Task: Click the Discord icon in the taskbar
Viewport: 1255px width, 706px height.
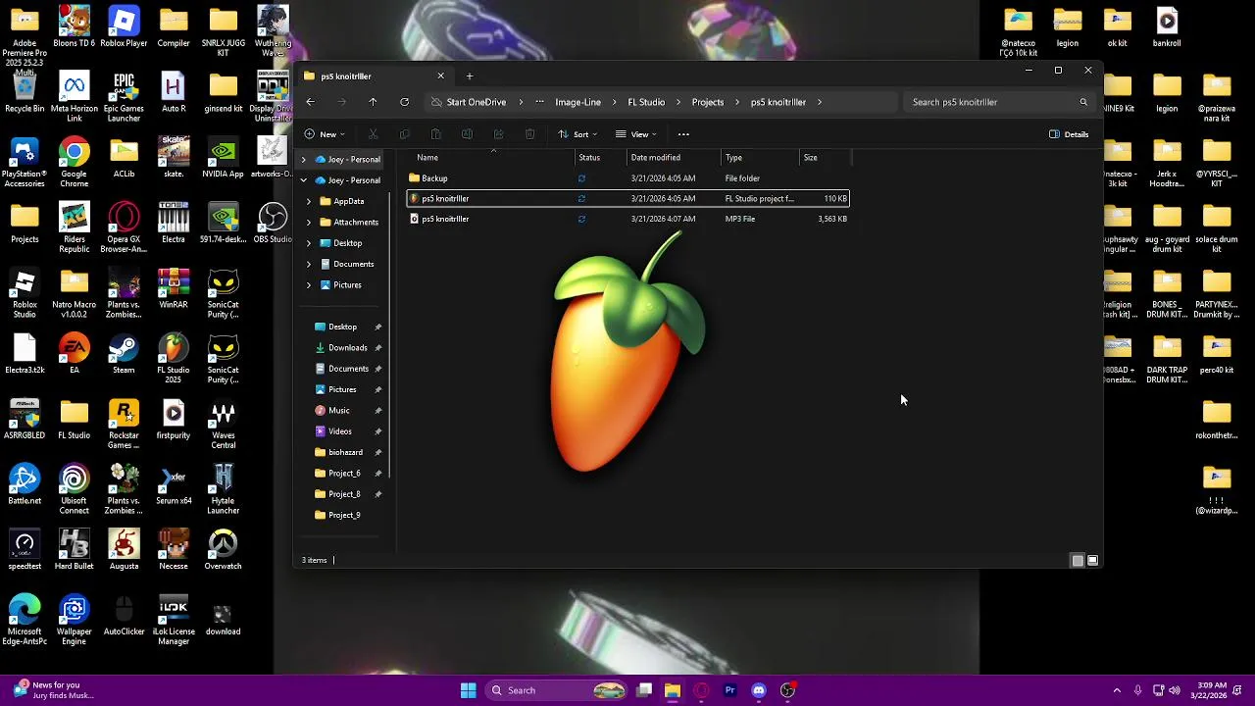Action: point(758,690)
